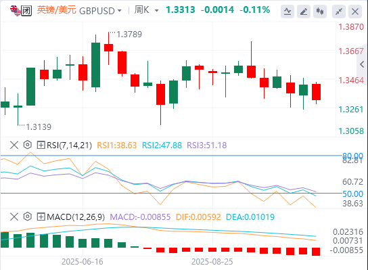Viewport: 368px width, 270px height.
Task: Click the MACD axis value 0.02316
Action: (x=348, y=232)
